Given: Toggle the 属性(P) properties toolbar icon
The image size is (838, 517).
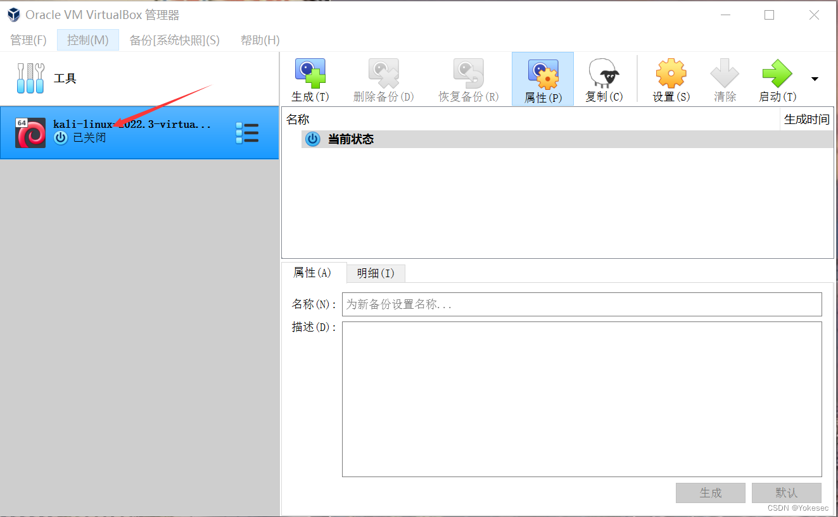Looking at the screenshot, I should point(543,73).
